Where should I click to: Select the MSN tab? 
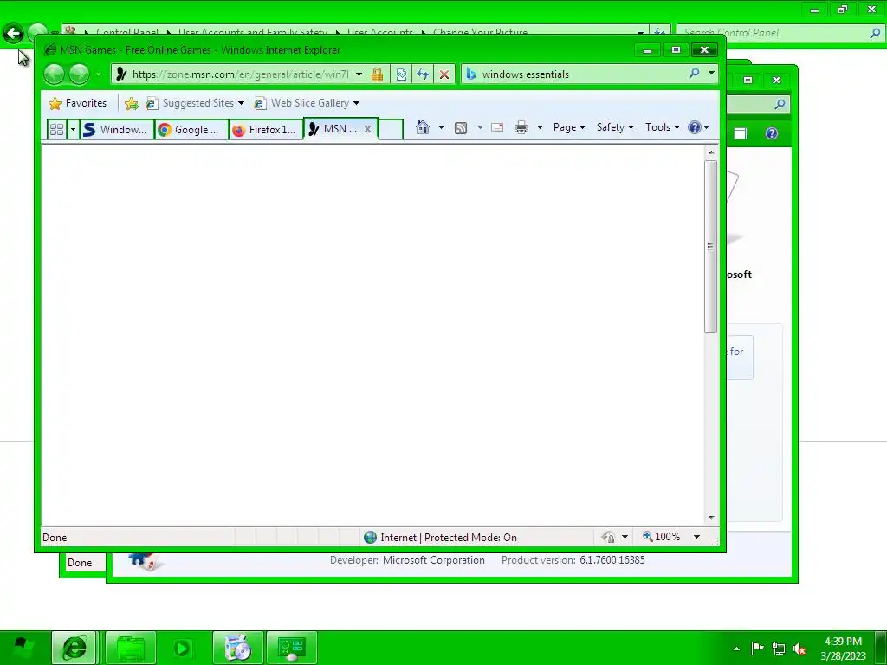(x=333, y=129)
